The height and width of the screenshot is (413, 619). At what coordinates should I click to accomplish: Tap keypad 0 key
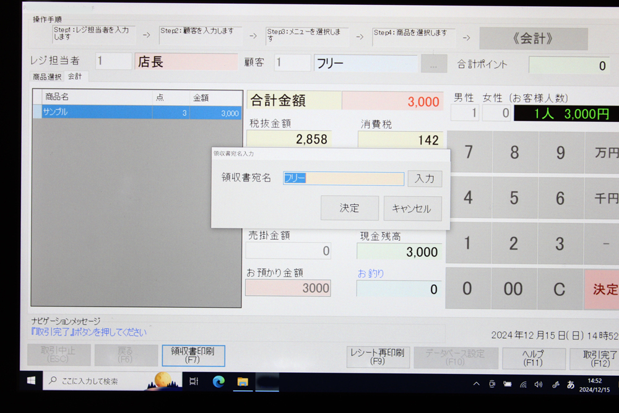tap(467, 289)
